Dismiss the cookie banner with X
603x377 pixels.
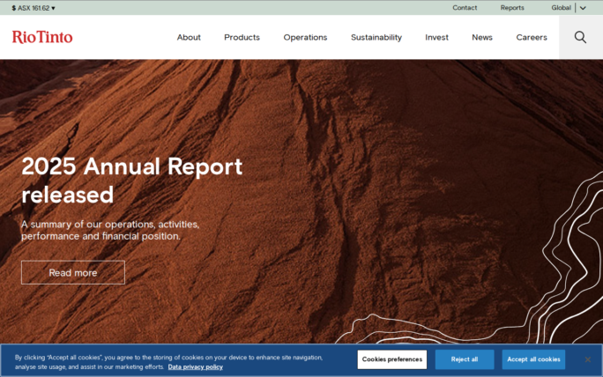pos(588,359)
